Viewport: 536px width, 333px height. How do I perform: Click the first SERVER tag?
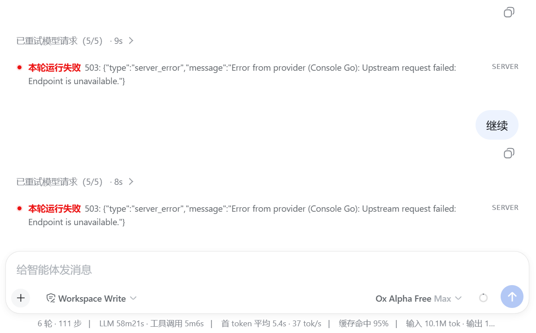[505, 67]
